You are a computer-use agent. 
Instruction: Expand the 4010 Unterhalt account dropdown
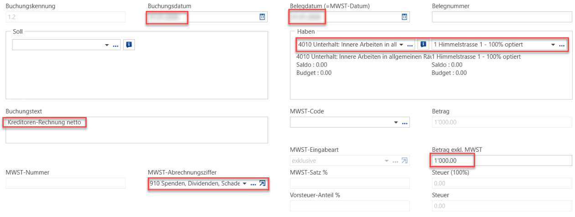[401, 45]
